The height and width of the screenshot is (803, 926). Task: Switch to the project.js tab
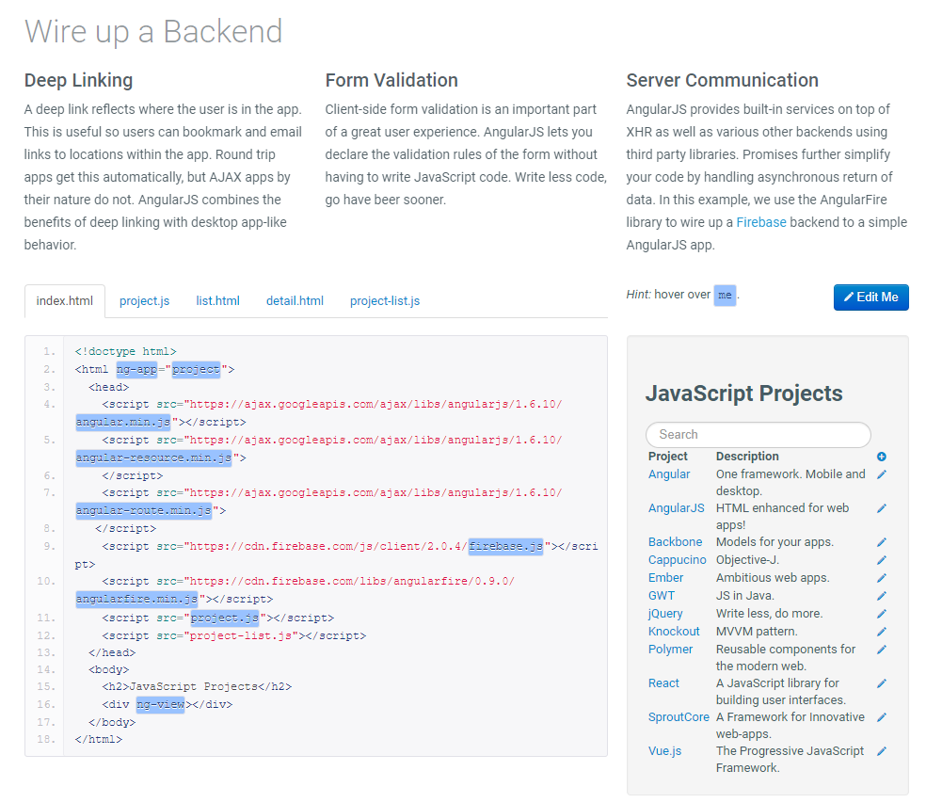[x=144, y=300]
